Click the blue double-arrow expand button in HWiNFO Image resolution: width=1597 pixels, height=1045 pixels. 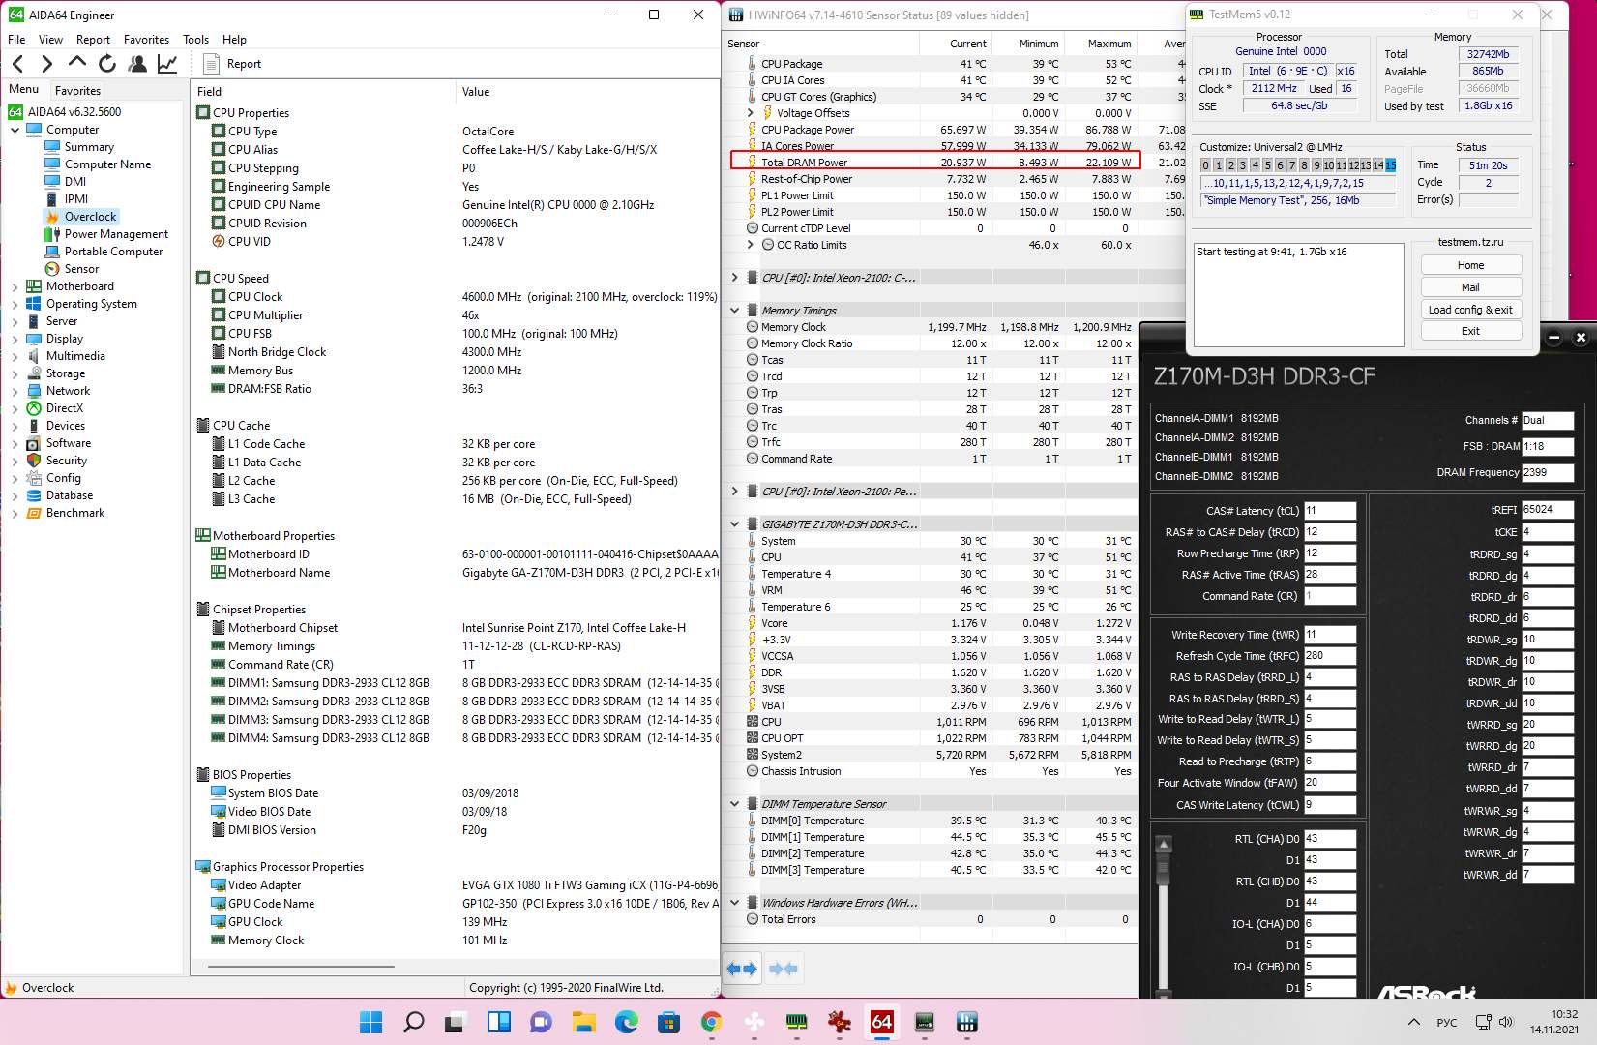coord(742,969)
